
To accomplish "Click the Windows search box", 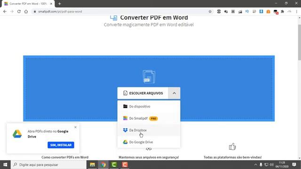I will pos(48,165).
